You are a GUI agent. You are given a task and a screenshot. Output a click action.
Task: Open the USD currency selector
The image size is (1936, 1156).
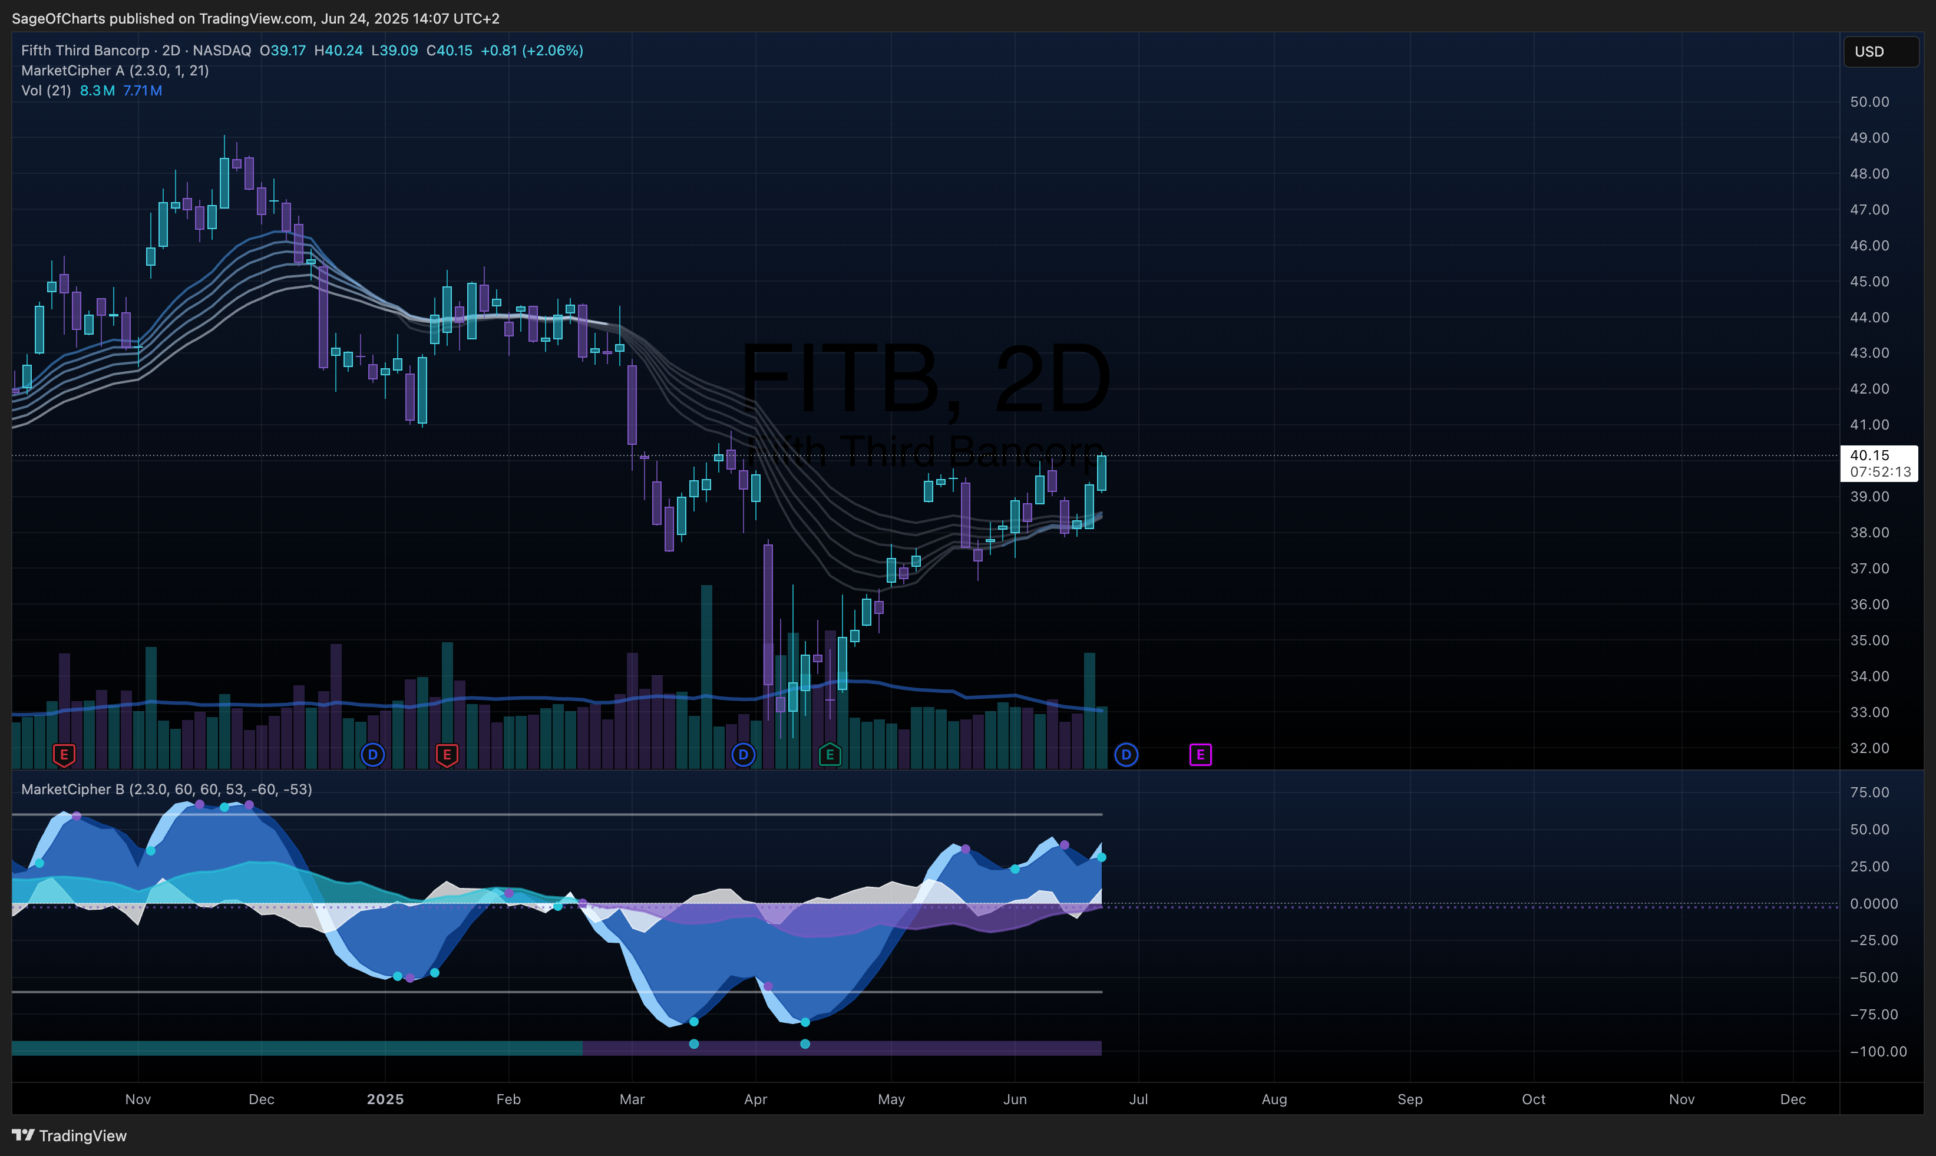click(x=1880, y=51)
